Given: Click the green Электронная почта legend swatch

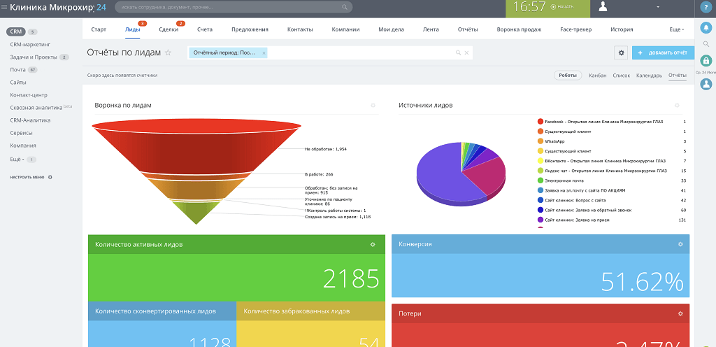Looking at the screenshot, I should (x=540, y=180).
